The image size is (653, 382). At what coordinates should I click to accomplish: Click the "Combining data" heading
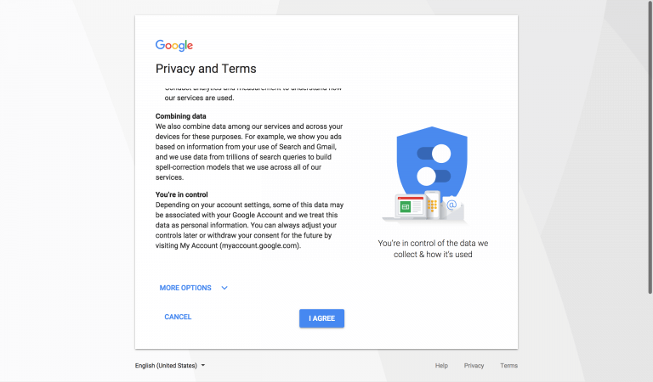click(x=182, y=115)
